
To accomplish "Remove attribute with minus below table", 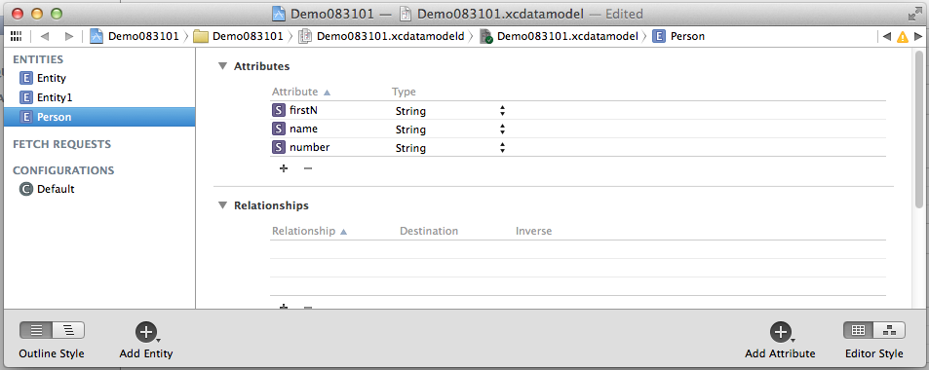I will point(307,168).
